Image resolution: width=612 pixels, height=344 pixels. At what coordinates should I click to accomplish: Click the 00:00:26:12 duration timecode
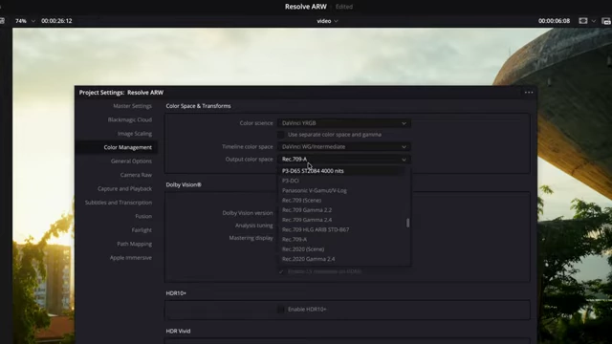[x=56, y=21]
